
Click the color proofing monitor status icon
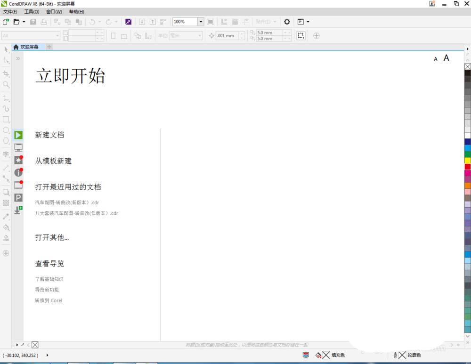(x=306, y=356)
